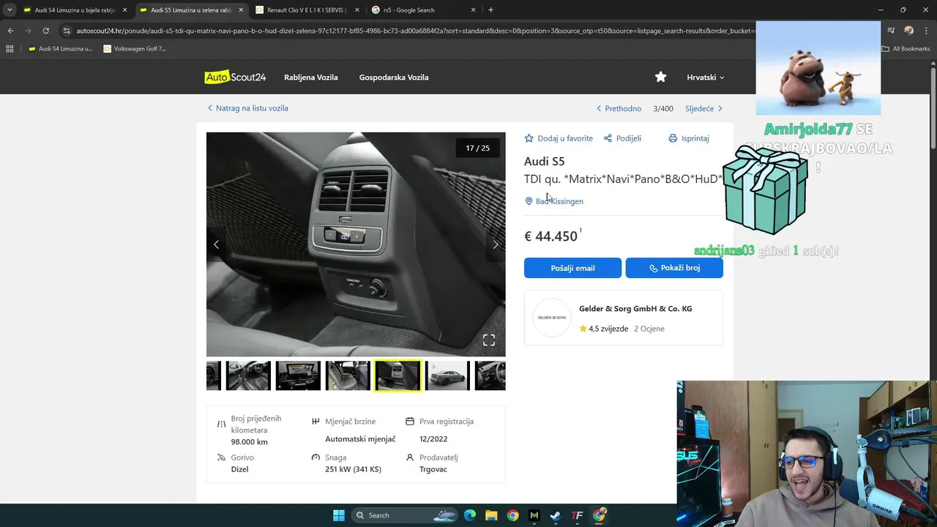Open the AutoScout24 logo home link
Image resolution: width=937 pixels, height=527 pixels.
(x=235, y=77)
